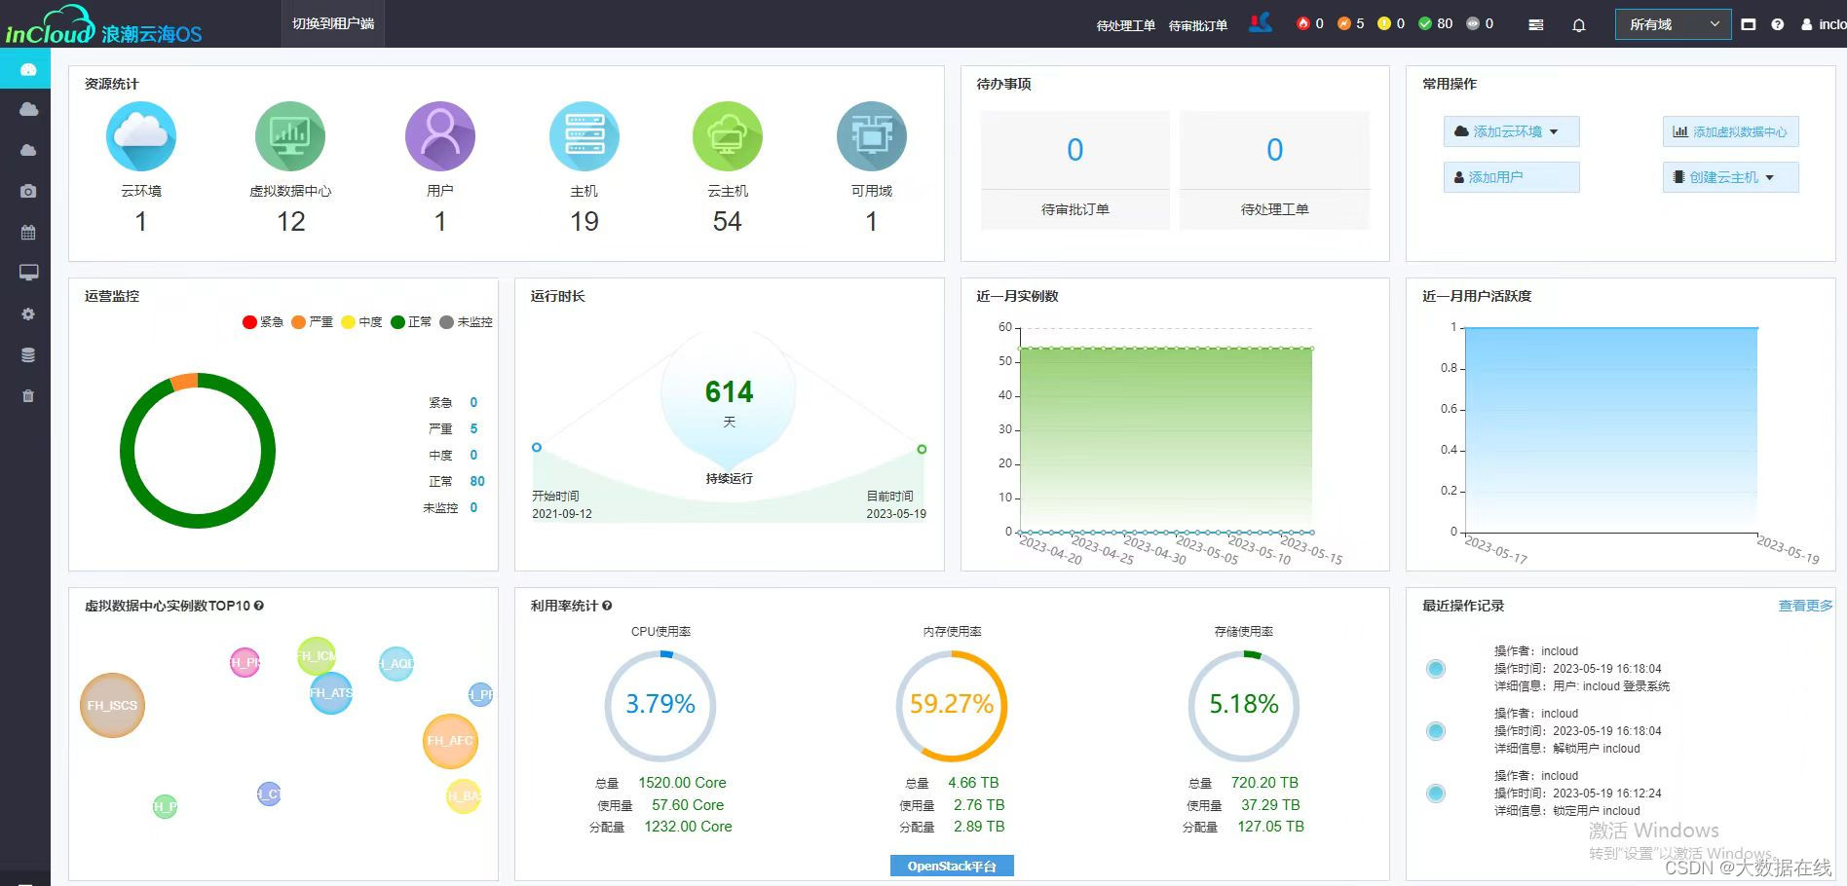Click the red critical alarm flame icon
This screenshot has height=886, width=1847.
pos(1303,23)
